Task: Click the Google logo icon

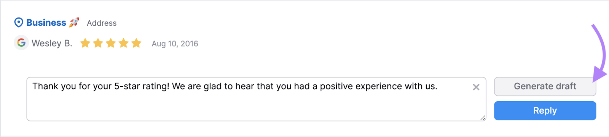Action: click(21, 43)
